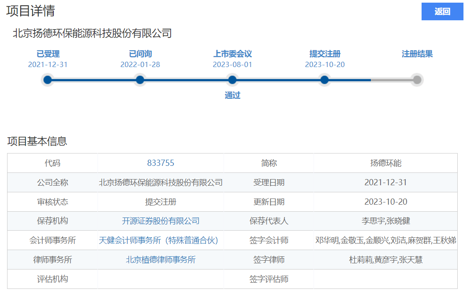Click the 评估机构 label cell
Screen dimensions: 467x292
coord(52,279)
